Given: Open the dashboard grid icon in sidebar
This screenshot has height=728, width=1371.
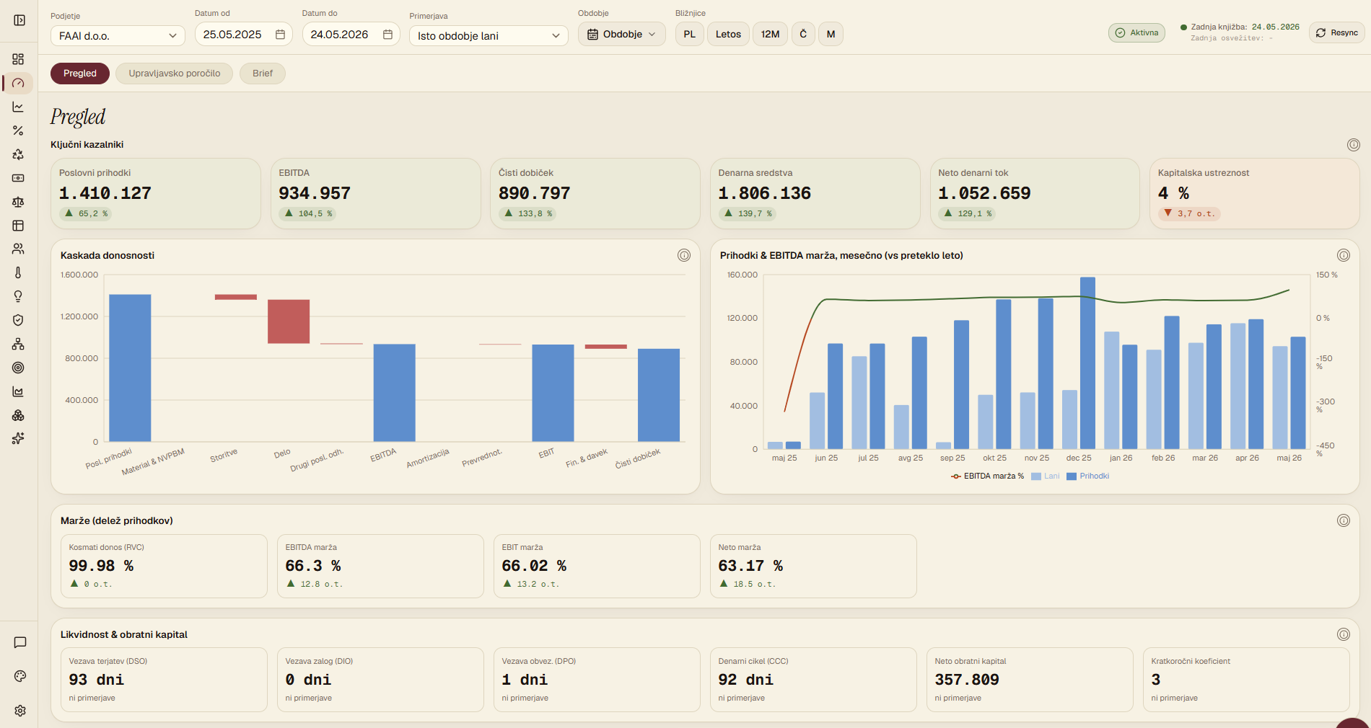Looking at the screenshot, I should point(18,59).
